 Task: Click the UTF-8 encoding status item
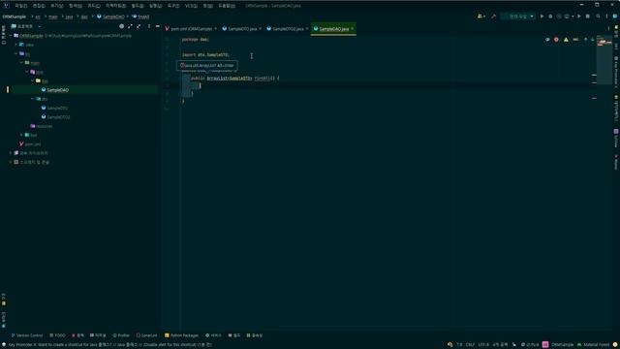(483, 345)
